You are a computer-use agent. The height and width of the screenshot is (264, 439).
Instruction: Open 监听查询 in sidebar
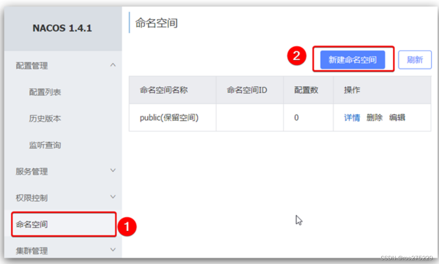pos(45,145)
